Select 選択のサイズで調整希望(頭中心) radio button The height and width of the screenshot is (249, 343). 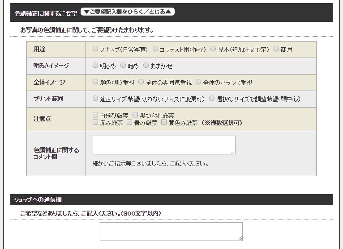(212, 98)
